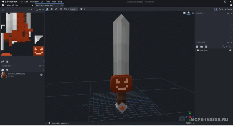Toggle visibility of root_item

230,50
